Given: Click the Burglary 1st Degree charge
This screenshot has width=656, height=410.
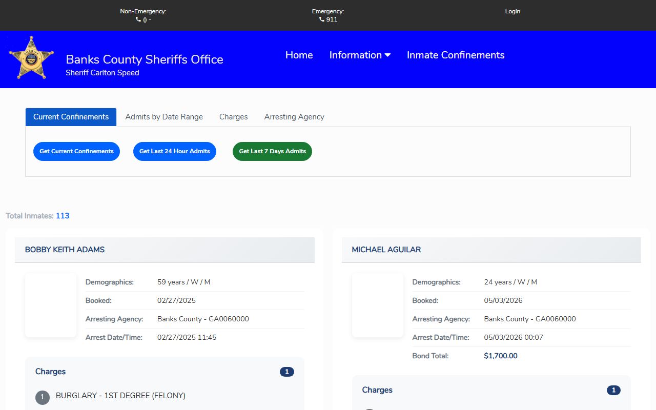Looking at the screenshot, I should pos(120,396).
